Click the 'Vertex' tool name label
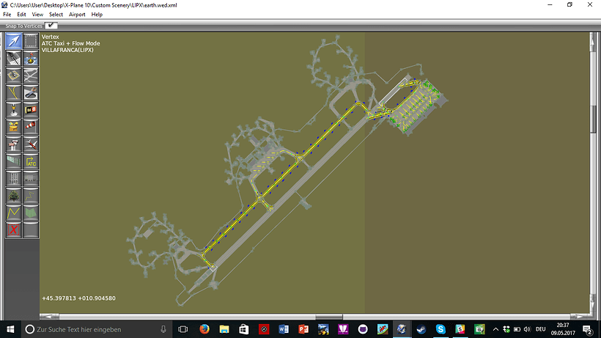The image size is (601, 338). click(51, 37)
